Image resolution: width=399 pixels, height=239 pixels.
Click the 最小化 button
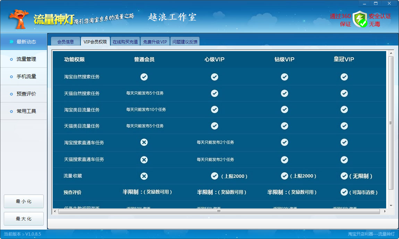point(24,201)
